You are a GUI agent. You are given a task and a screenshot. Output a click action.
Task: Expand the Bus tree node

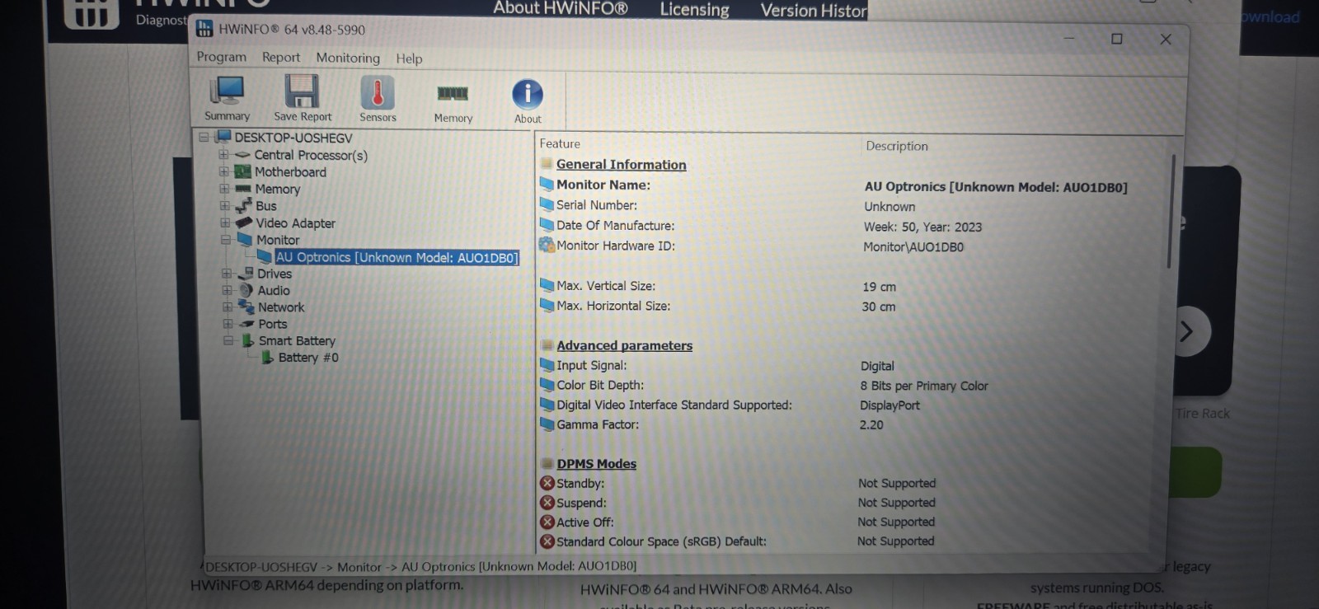pyautogui.click(x=224, y=205)
